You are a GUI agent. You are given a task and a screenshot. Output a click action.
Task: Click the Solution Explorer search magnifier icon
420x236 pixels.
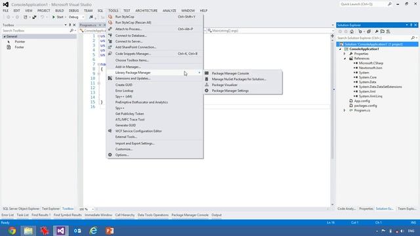(x=413, y=38)
